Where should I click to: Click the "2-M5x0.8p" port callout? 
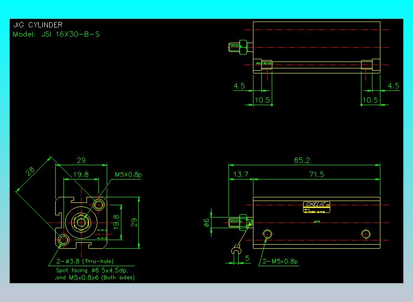280,261
